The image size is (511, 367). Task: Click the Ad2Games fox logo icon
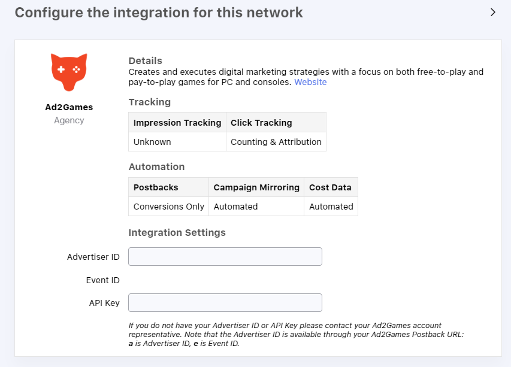[x=69, y=72]
